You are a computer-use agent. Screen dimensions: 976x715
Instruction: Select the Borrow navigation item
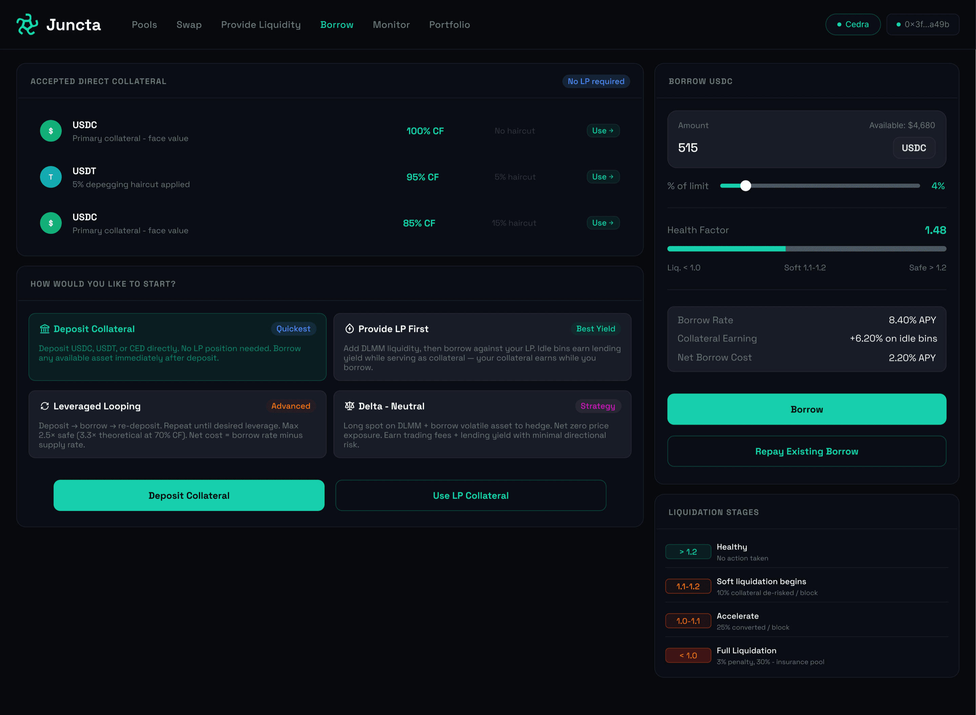(337, 25)
